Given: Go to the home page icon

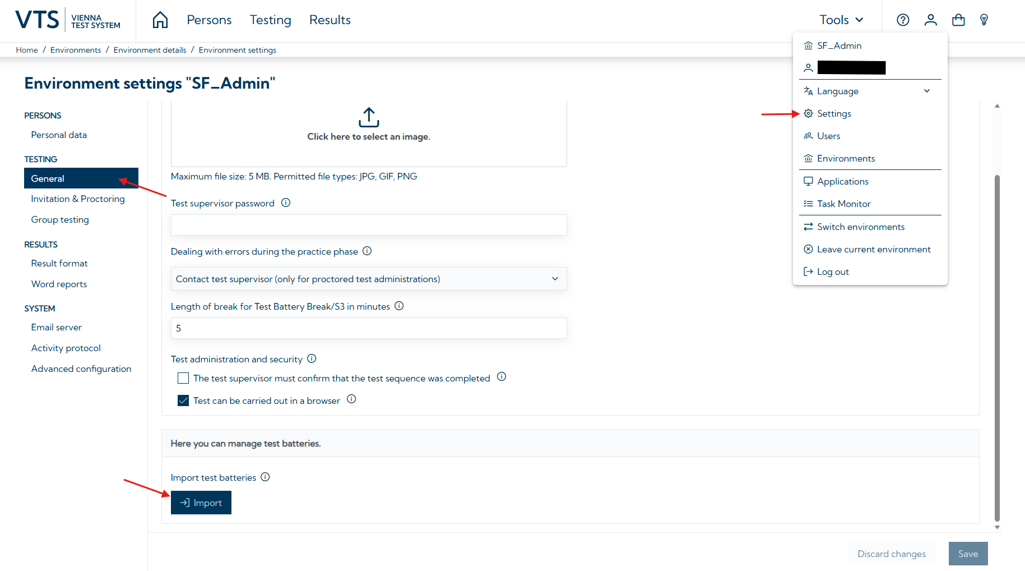Looking at the screenshot, I should 160,20.
